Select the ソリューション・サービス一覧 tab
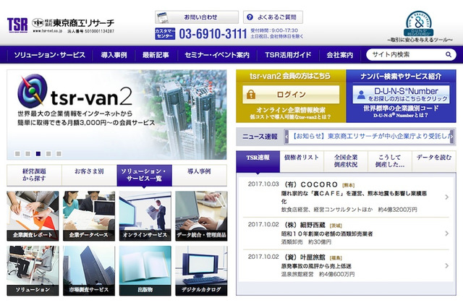The width and height of the screenshot is (463, 308). pos(145,175)
